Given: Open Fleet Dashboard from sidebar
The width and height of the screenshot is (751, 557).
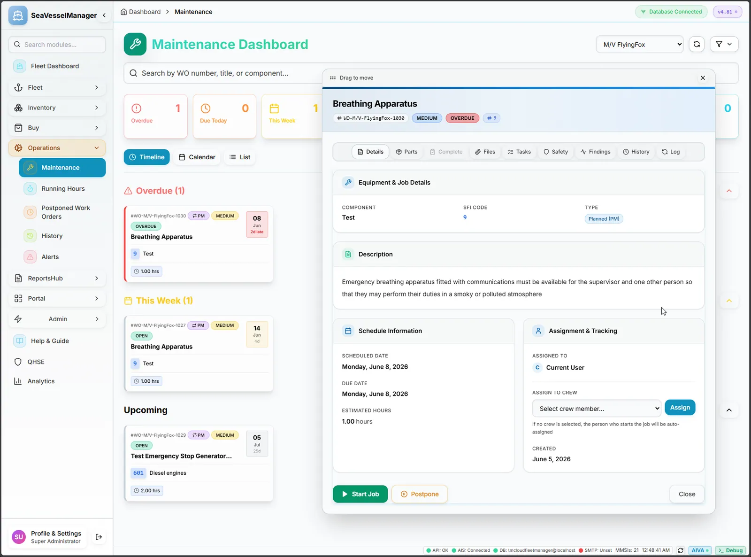Looking at the screenshot, I should 57,66.
